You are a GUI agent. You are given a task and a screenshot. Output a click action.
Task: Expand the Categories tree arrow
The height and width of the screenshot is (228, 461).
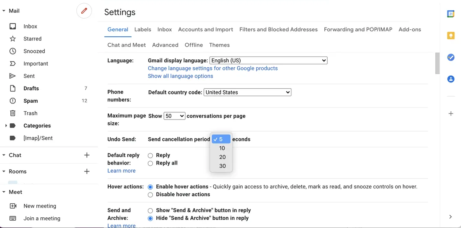click(x=6, y=126)
